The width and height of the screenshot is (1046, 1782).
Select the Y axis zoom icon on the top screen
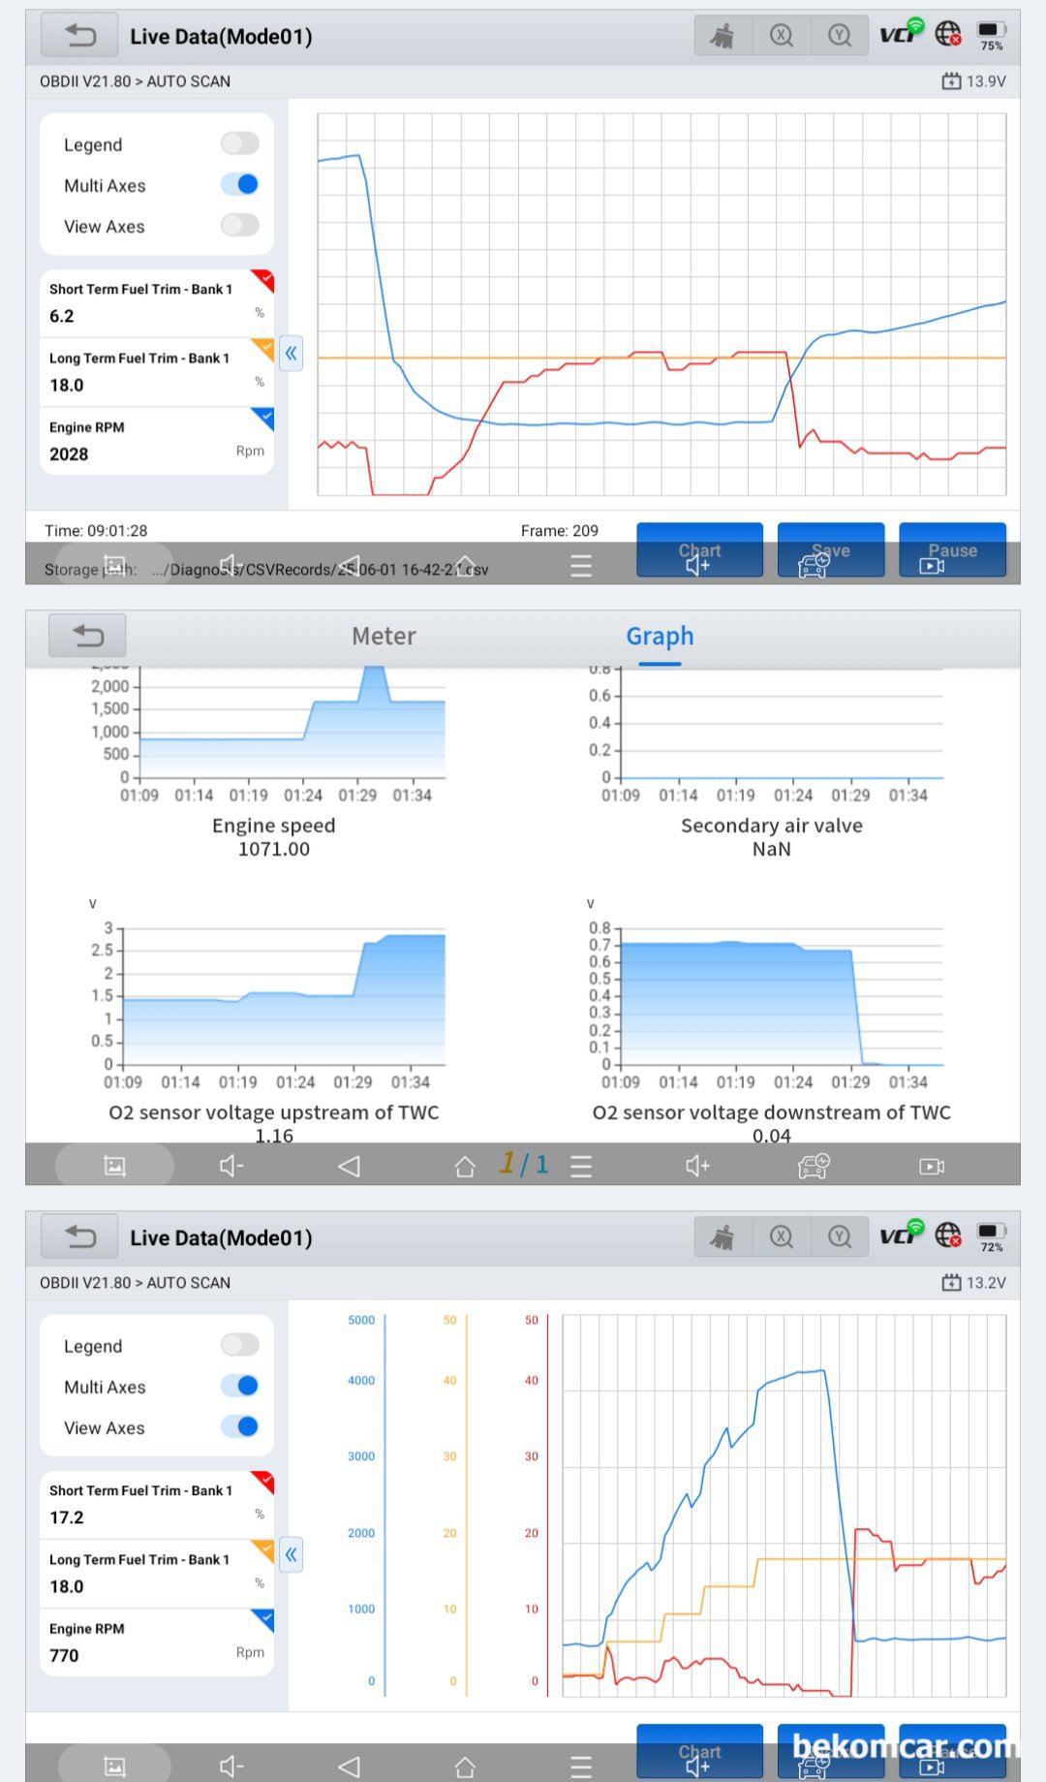click(x=840, y=36)
